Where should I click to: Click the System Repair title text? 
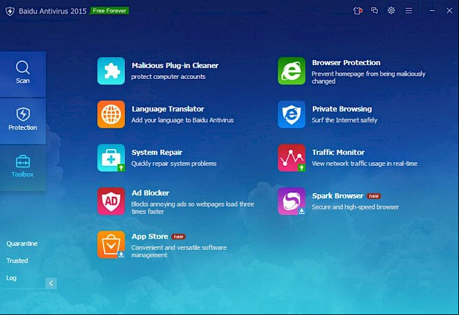click(x=157, y=152)
